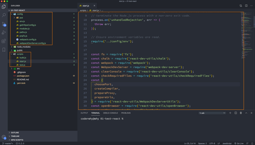This screenshot has width=255, height=145.
Task: Maximize the panel using the up chevron
Action: 246,113
